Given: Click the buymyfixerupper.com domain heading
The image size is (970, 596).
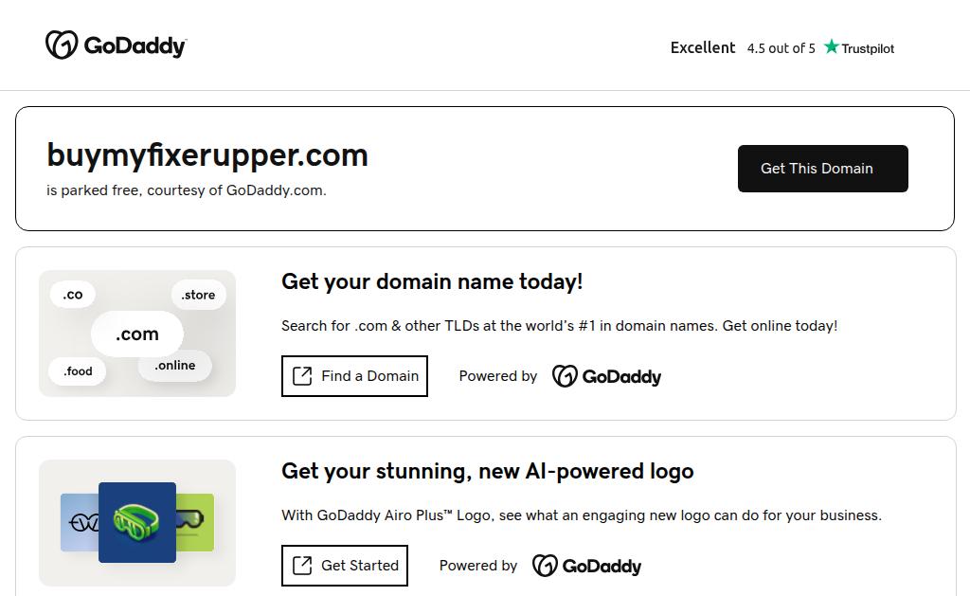Looking at the screenshot, I should 207,155.
